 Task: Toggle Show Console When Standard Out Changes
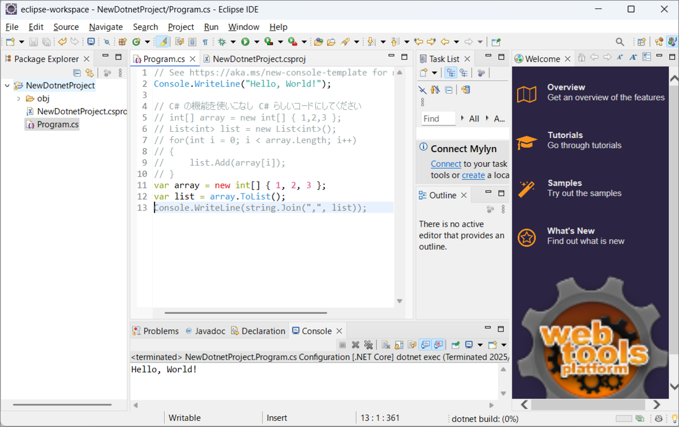coord(425,345)
